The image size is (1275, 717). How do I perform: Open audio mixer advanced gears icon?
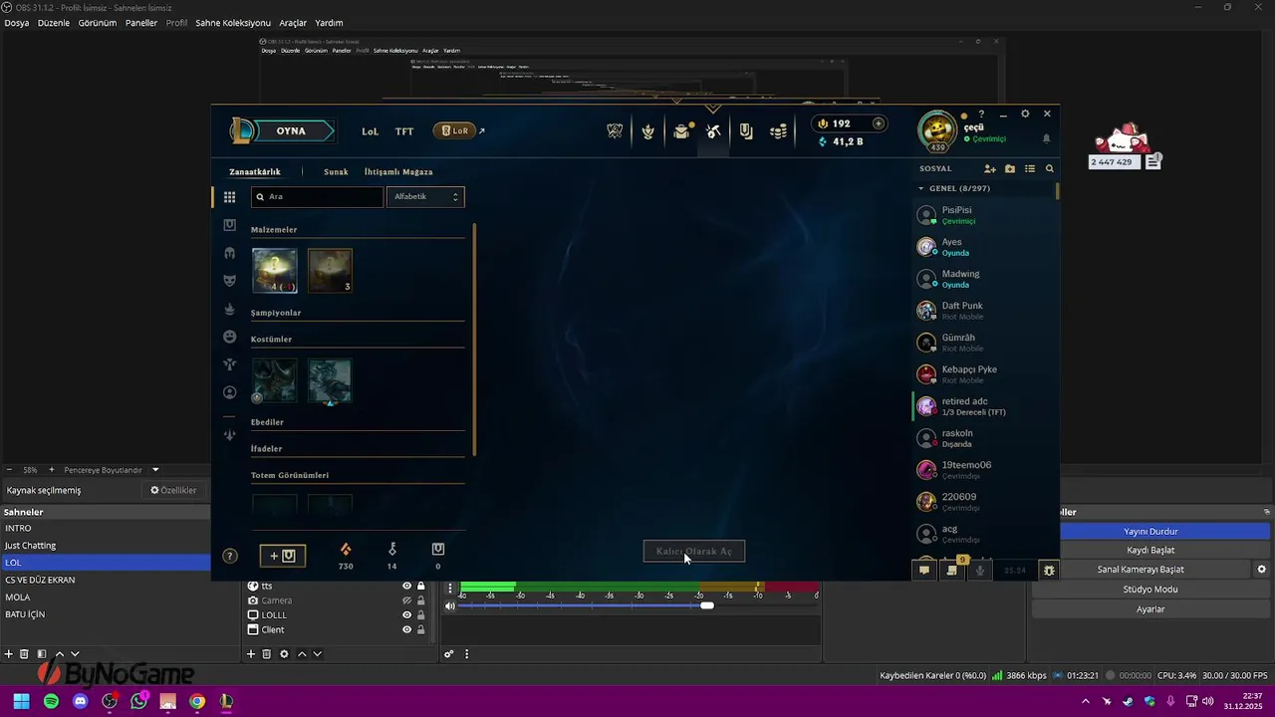click(x=449, y=654)
